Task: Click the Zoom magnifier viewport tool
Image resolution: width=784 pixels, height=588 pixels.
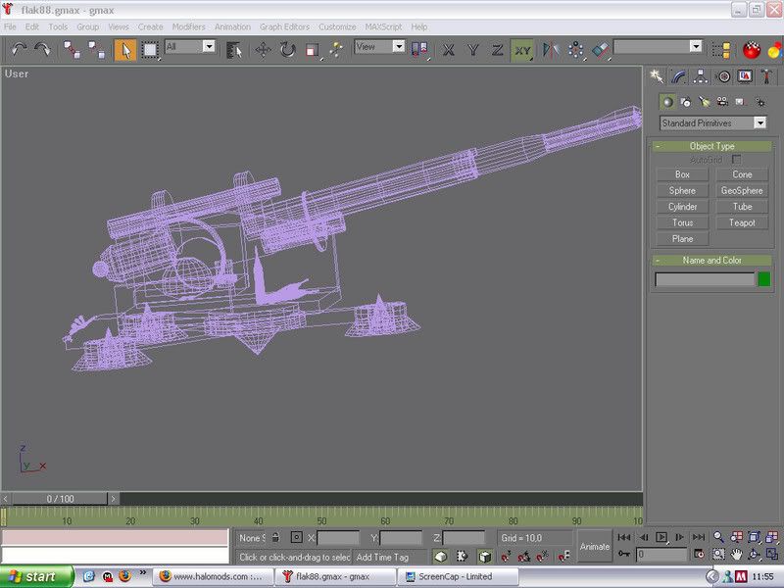Action: pyautogui.click(x=718, y=537)
